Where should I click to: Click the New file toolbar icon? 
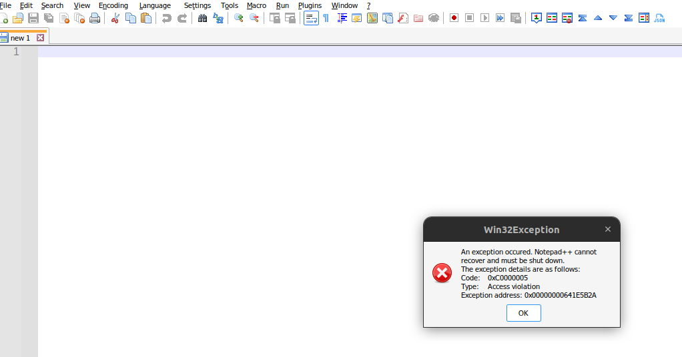[x=3, y=18]
